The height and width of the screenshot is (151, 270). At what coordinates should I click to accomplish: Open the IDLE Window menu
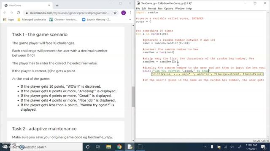click(180, 8)
